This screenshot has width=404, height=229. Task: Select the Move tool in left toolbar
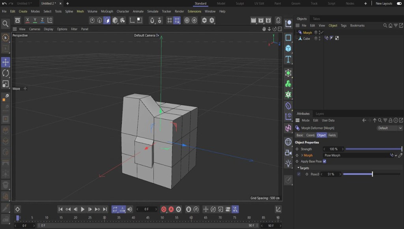[6, 62]
